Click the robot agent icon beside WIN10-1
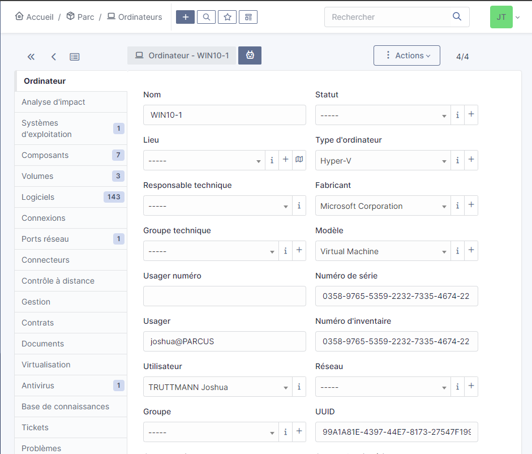 (x=250, y=55)
